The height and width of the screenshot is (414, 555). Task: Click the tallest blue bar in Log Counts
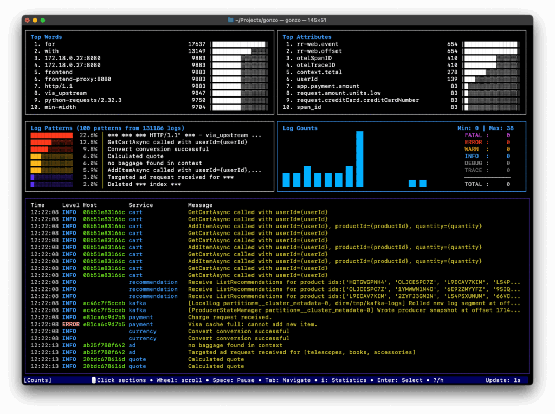coord(359,159)
